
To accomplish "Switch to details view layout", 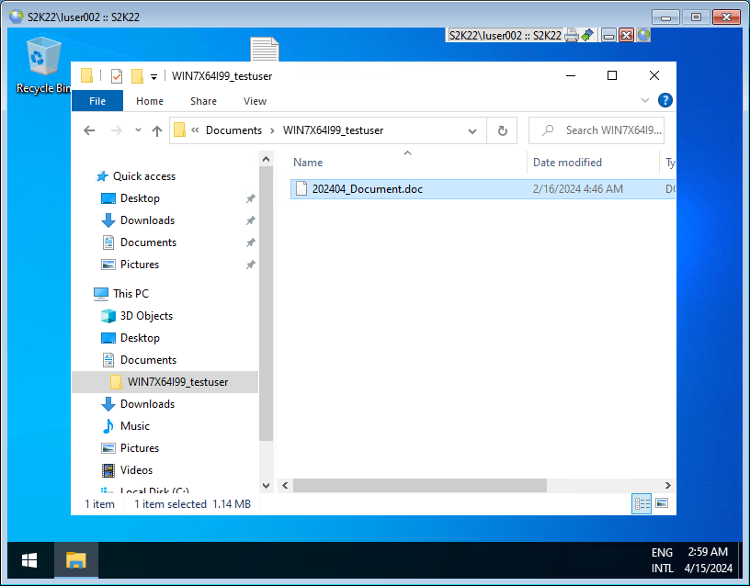I will [642, 503].
